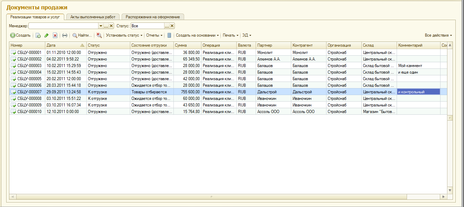Click the Состояние отгрузки column header

click(152, 45)
